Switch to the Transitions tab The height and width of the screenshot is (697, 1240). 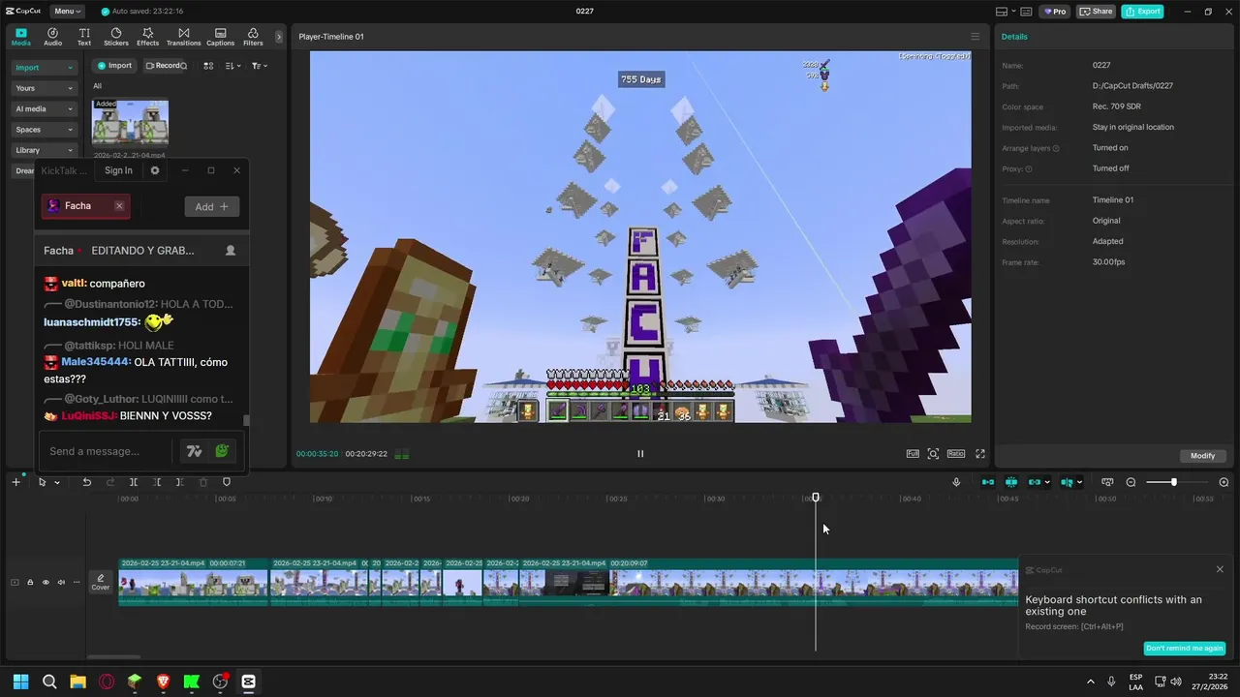click(183, 37)
